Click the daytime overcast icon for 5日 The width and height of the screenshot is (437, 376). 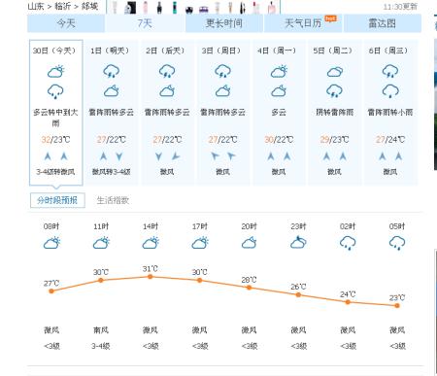point(334,72)
